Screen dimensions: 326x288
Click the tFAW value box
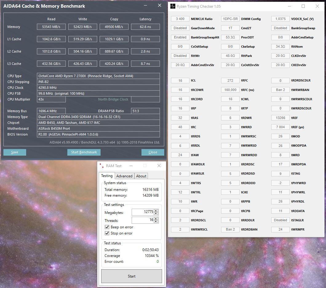180,155
